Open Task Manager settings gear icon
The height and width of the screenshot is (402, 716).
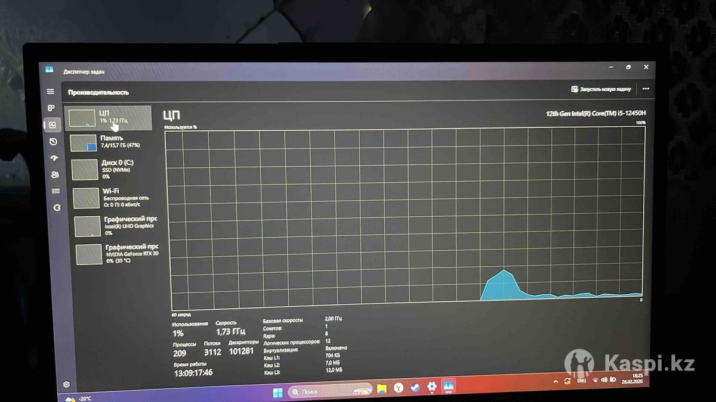pos(67,385)
